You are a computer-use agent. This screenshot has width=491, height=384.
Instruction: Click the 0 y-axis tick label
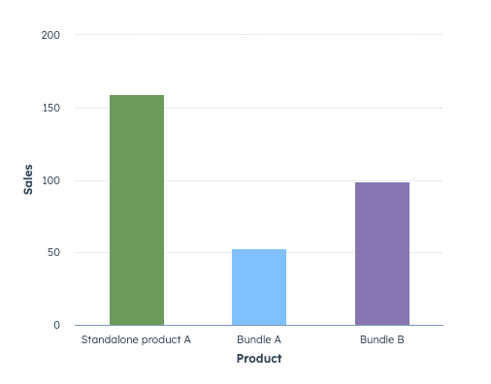[57, 325]
